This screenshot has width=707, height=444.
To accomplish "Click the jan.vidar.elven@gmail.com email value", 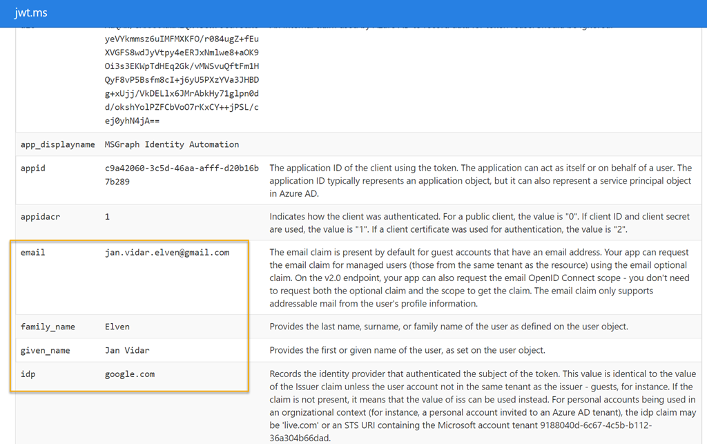I will (x=167, y=253).
